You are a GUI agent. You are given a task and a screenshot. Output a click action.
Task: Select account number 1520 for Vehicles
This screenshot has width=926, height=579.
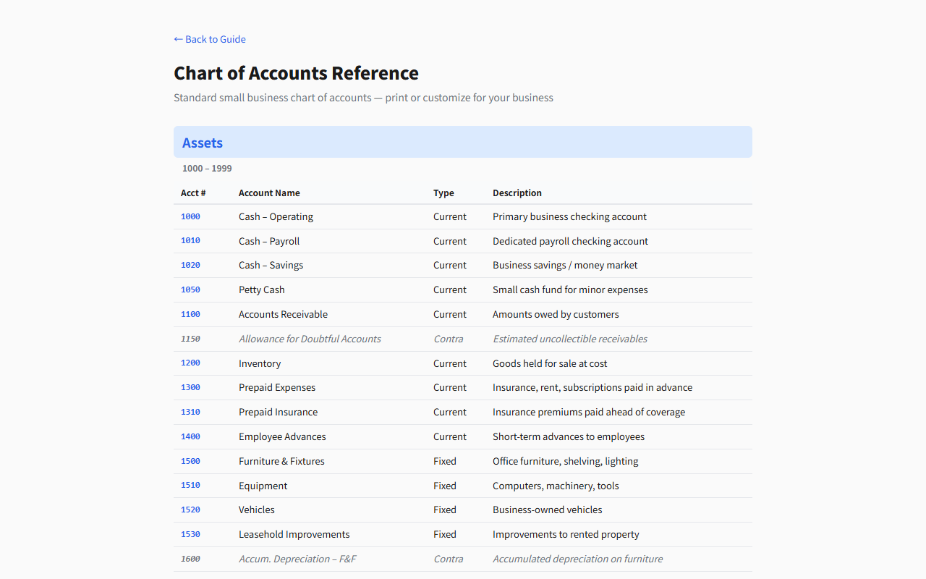click(190, 510)
